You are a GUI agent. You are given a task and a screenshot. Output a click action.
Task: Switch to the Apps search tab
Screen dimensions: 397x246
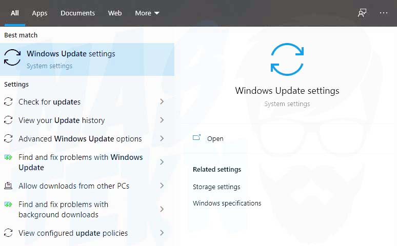point(39,13)
